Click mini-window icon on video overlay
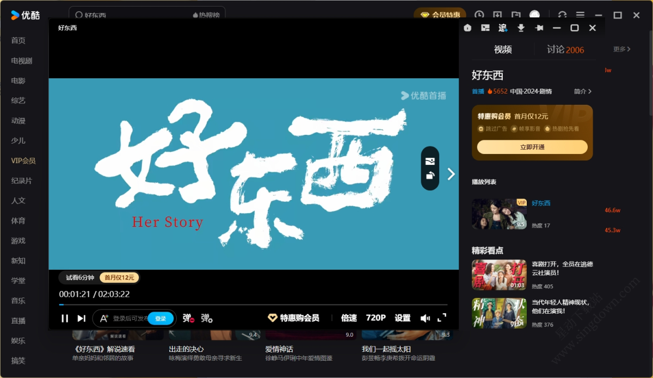The width and height of the screenshot is (653, 378). (x=430, y=161)
